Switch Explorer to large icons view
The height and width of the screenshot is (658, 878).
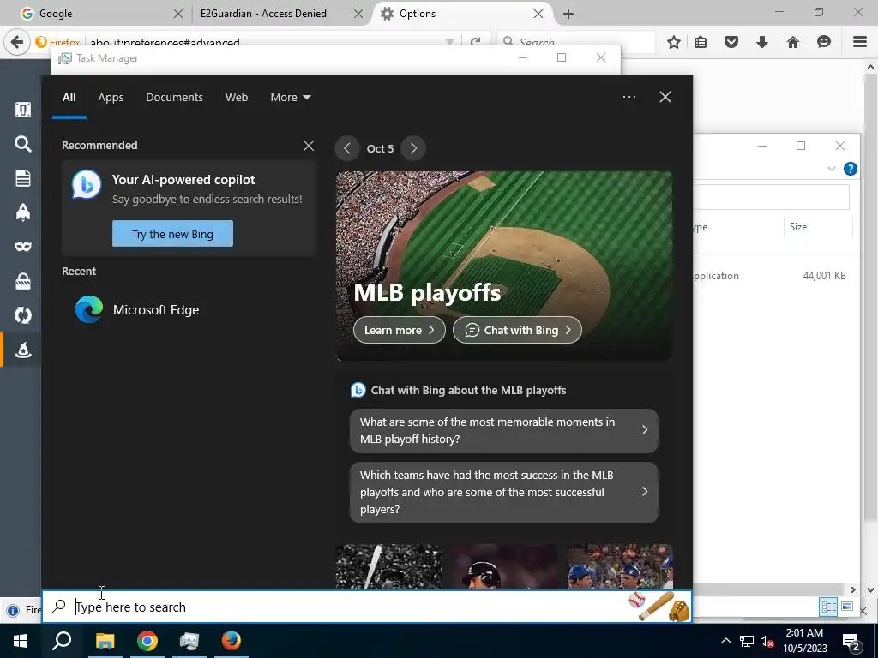tap(846, 607)
